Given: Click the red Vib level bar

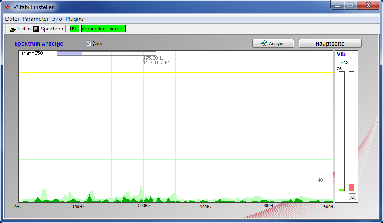Looking at the screenshot, I should click(351, 131).
